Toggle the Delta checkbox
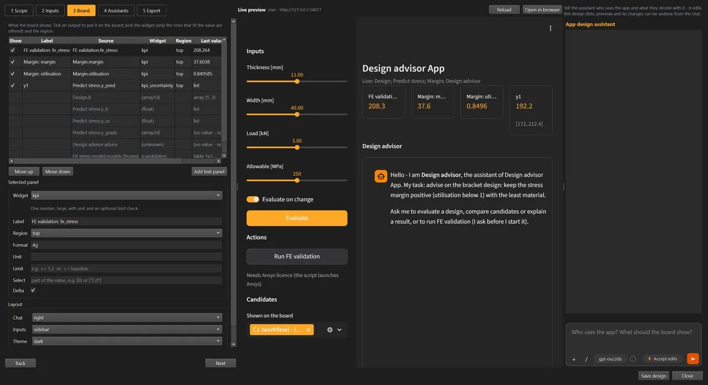The image size is (708, 385). [x=33, y=290]
